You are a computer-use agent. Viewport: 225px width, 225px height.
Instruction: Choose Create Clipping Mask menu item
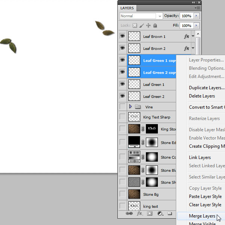click(x=206, y=146)
